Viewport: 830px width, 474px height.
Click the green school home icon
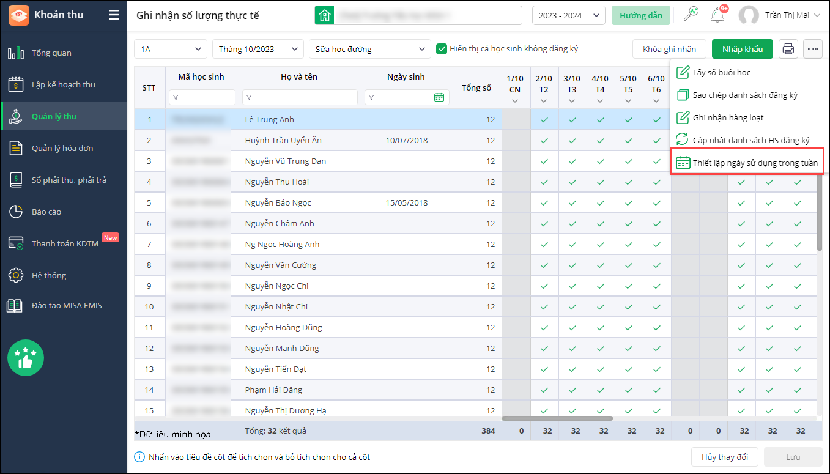tap(324, 15)
